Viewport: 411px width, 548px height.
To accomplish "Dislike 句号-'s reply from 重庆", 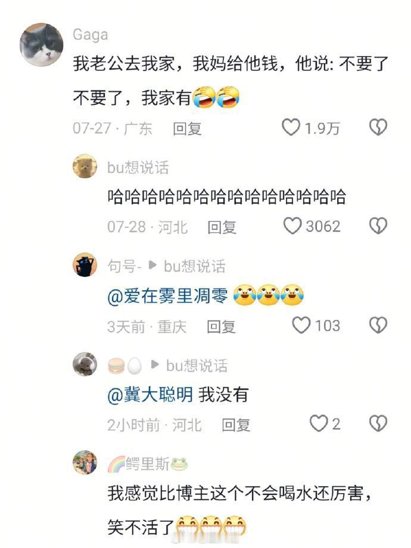I will pyautogui.click(x=378, y=325).
